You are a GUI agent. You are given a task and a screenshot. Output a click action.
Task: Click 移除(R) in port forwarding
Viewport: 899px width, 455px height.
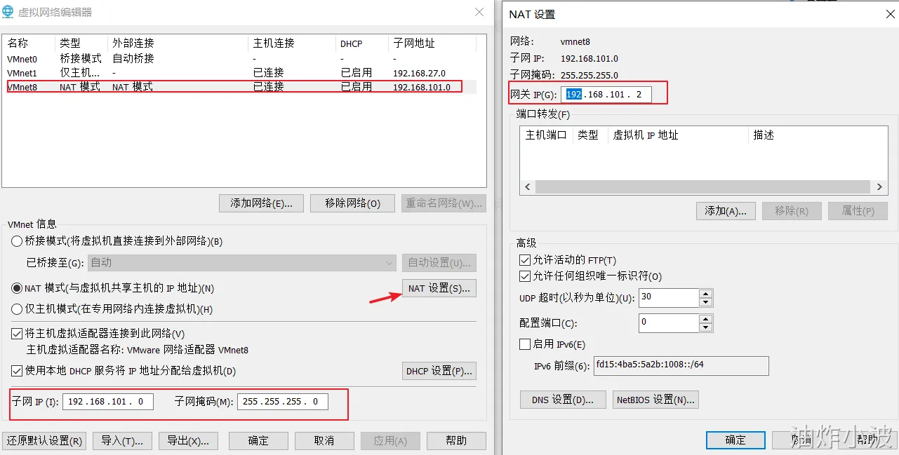pos(792,211)
